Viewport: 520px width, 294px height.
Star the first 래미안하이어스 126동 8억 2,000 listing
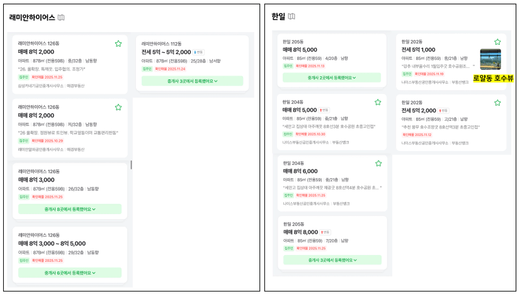coord(118,43)
